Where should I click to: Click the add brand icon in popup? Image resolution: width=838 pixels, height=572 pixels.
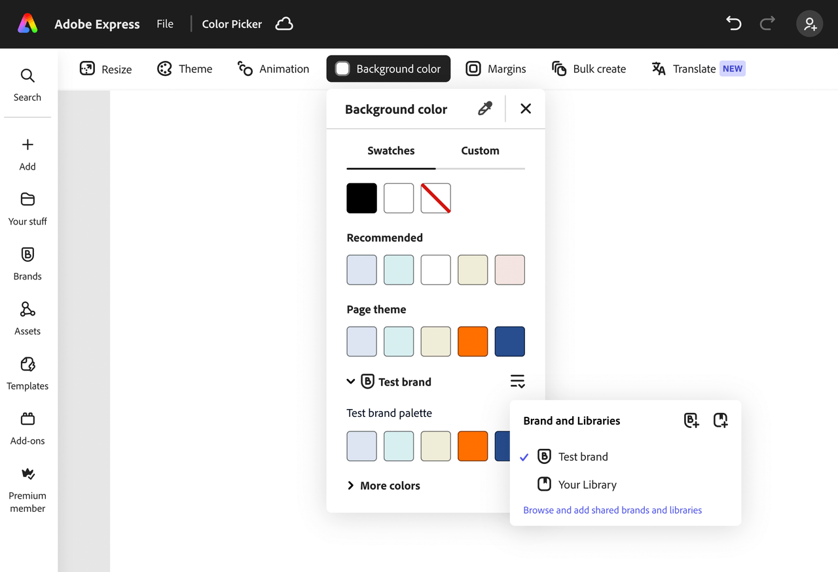coord(691,421)
